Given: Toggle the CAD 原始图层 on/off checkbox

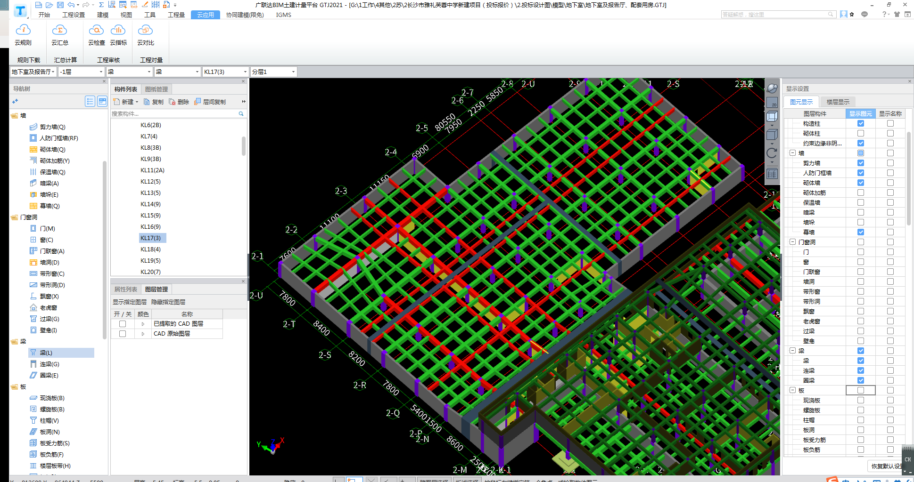Looking at the screenshot, I should pos(123,334).
